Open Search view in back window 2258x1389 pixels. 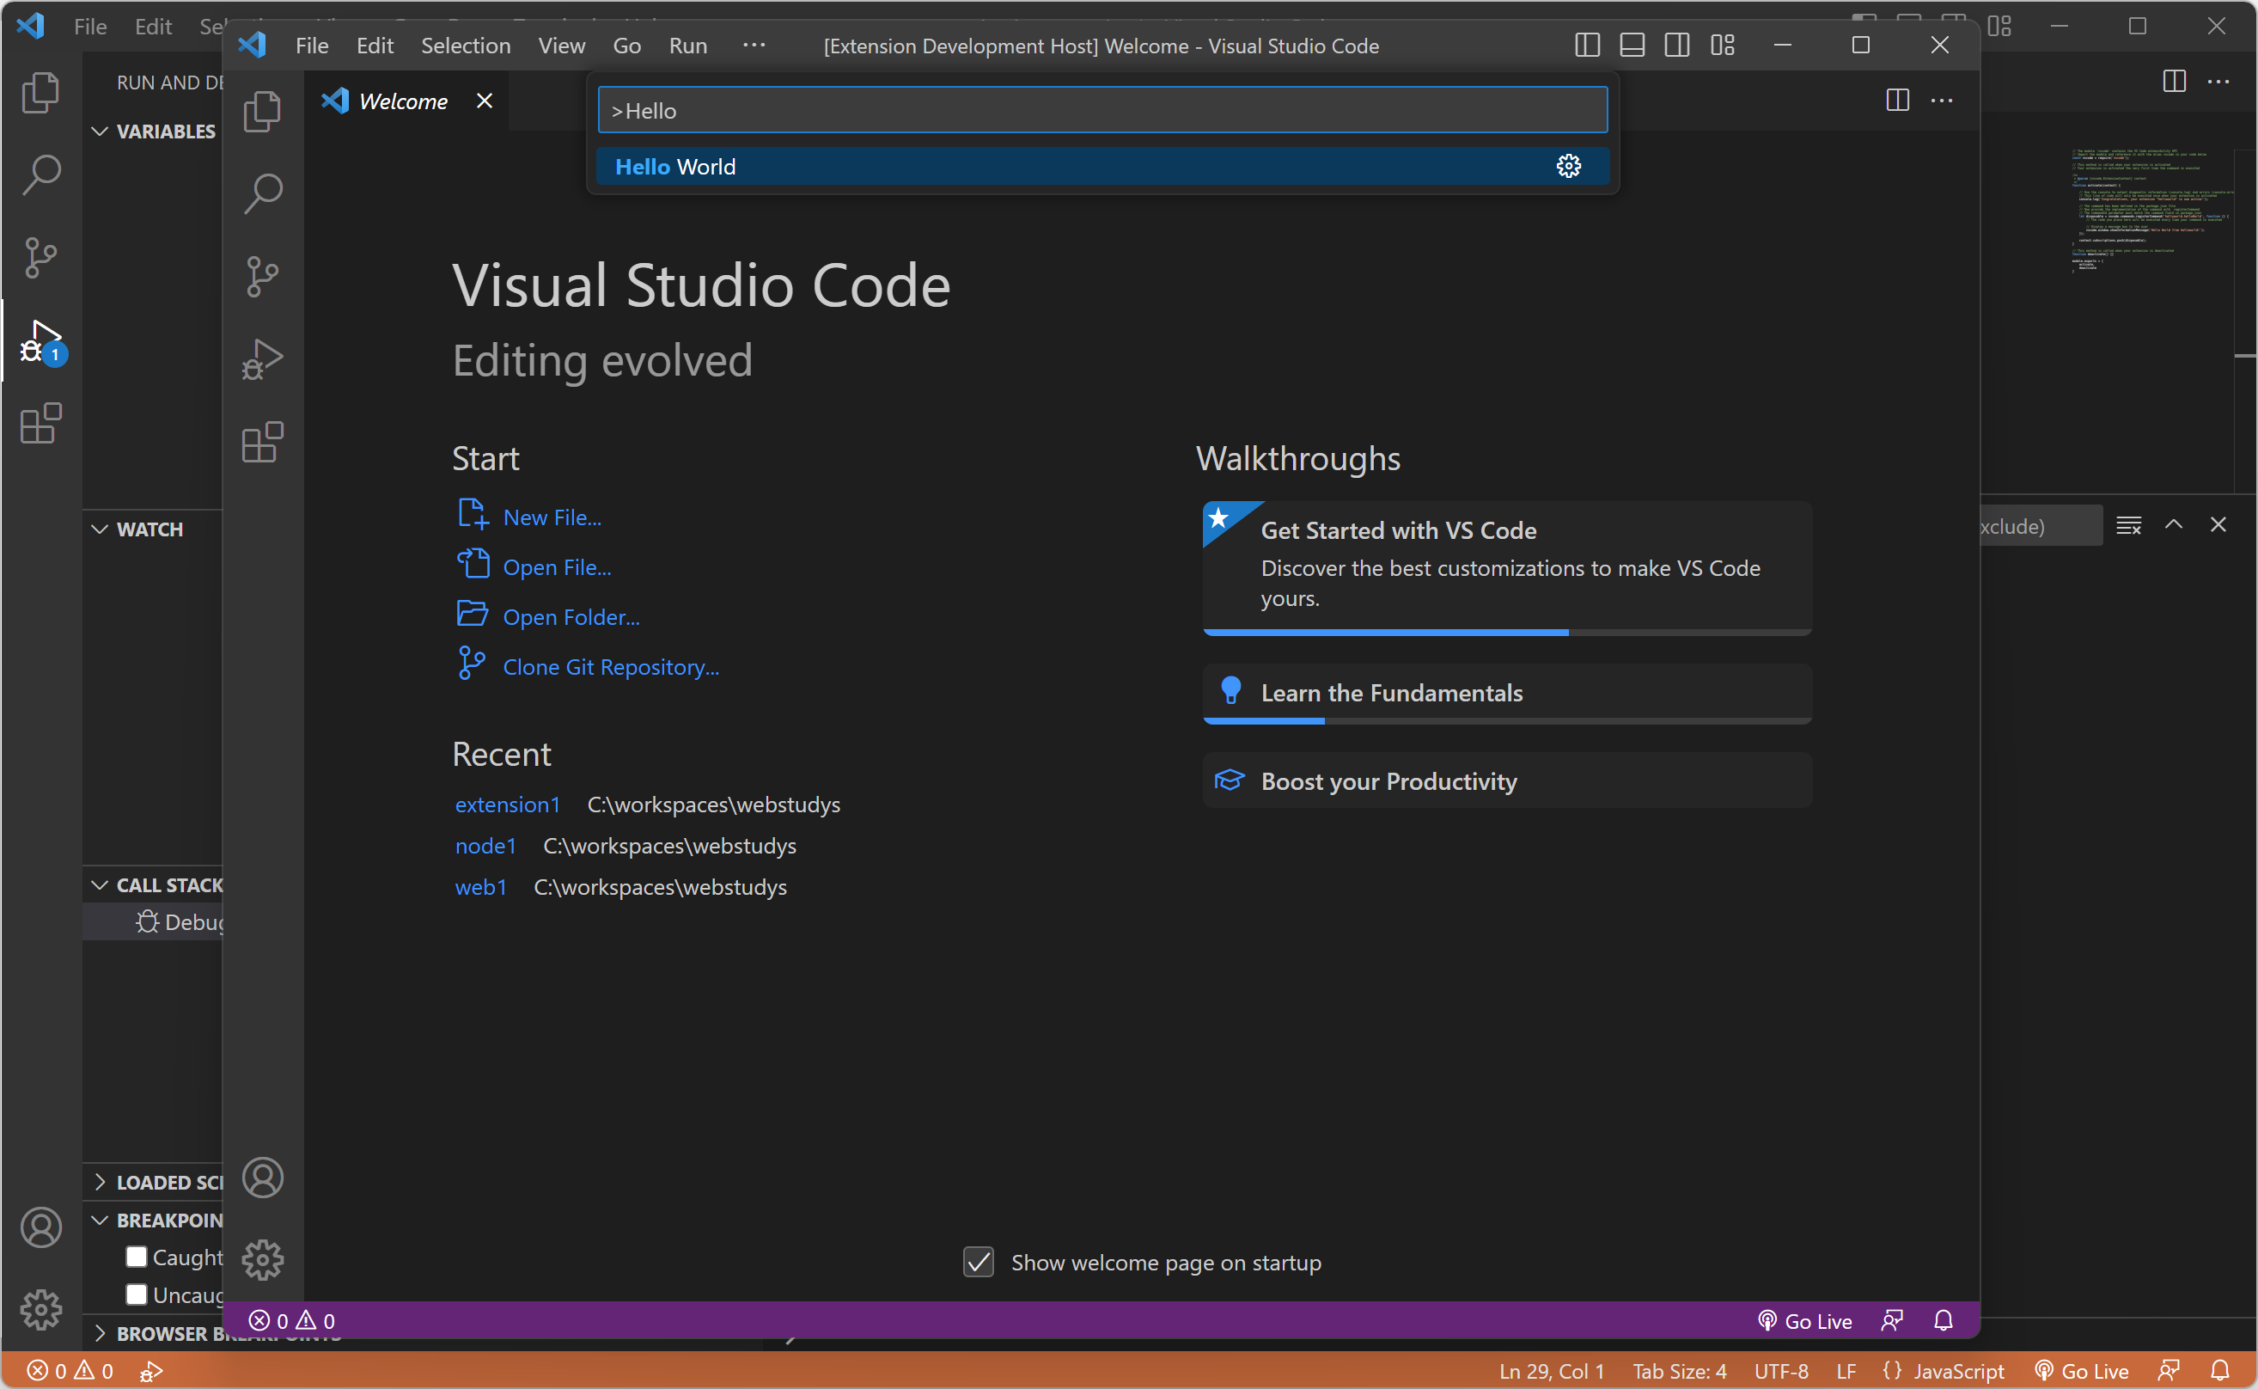point(41,174)
